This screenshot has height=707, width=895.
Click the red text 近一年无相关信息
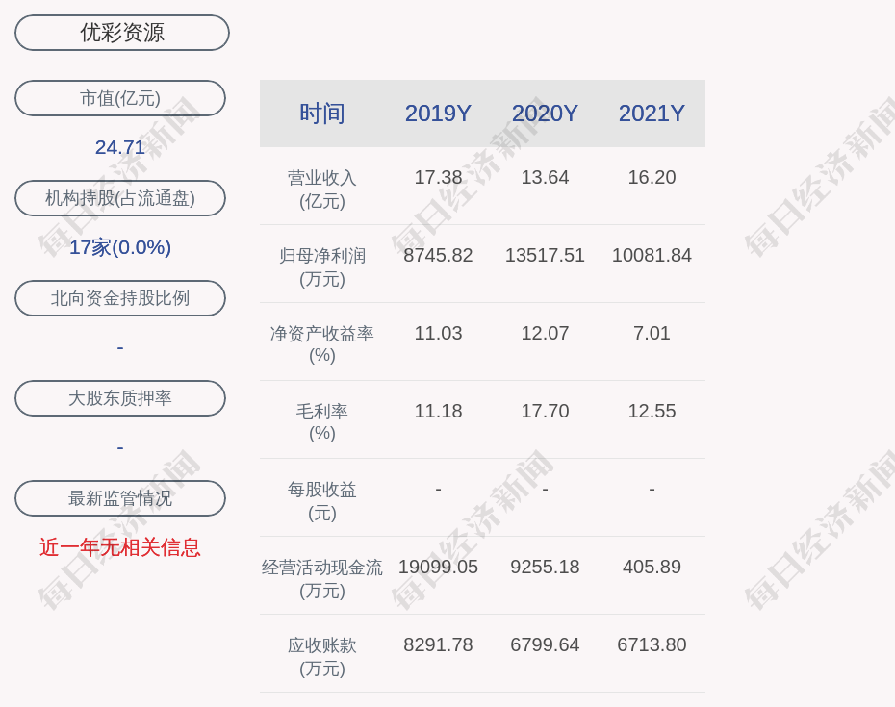(120, 547)
